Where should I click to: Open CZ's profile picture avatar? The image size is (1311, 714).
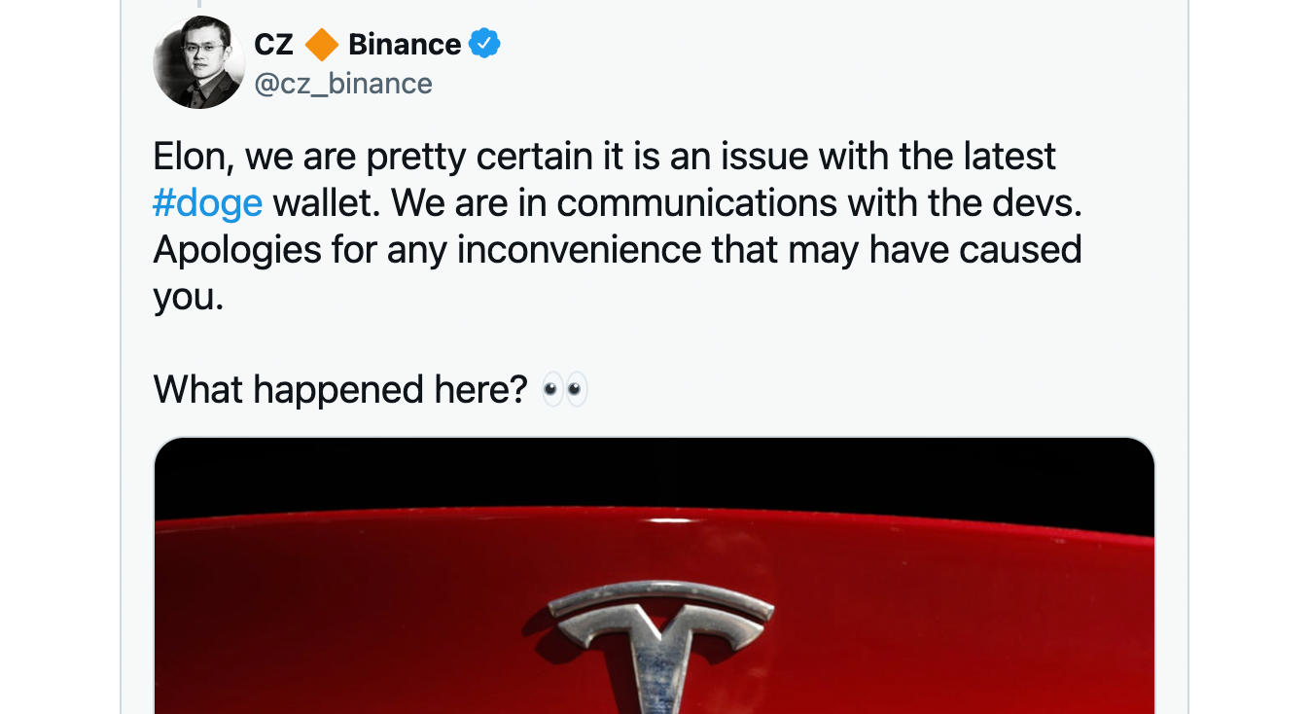[199, 62]
